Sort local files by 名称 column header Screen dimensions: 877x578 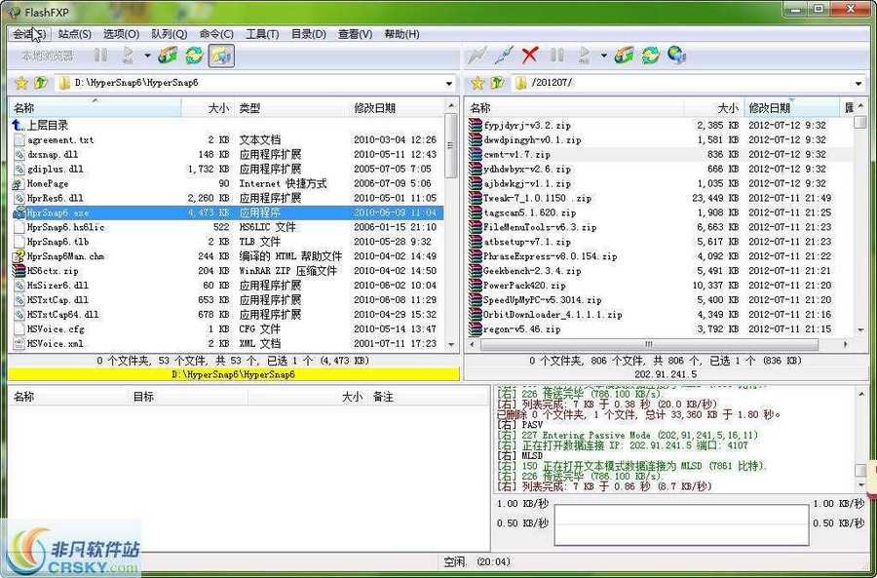click(x=95, y=108)
